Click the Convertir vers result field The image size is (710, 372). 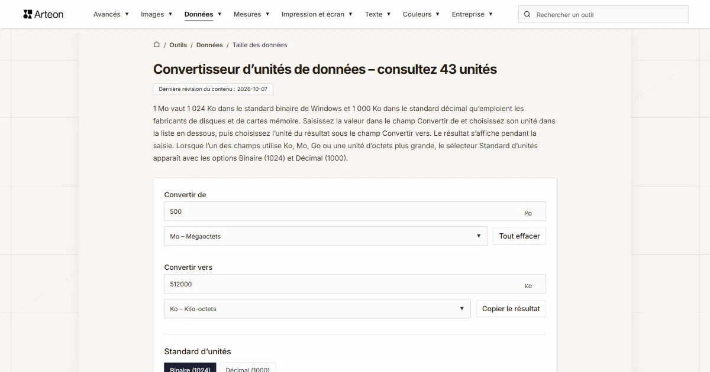tap(355, 284)
